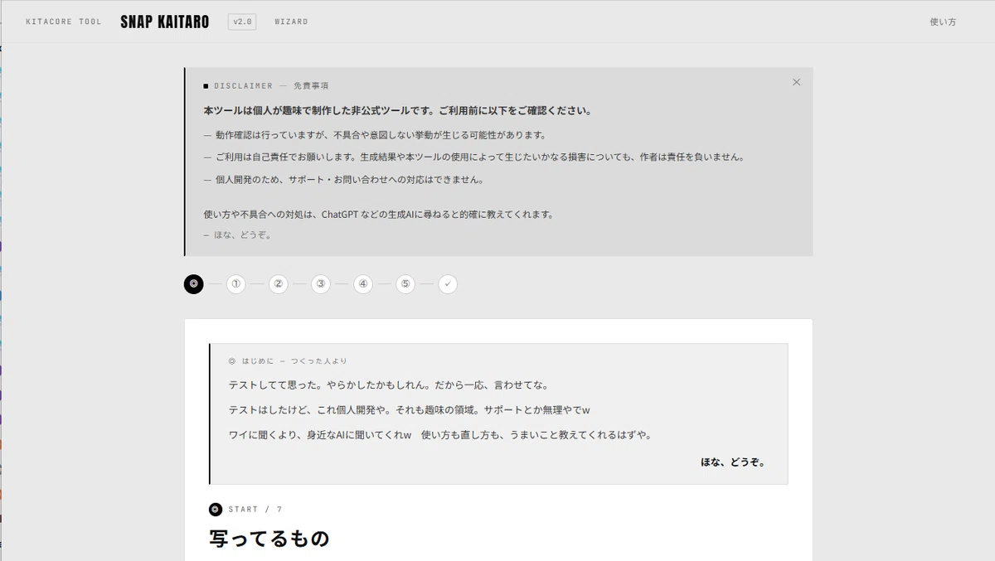Image resolution: width=995 pixels, height=561 pixels.
Task: Click the ChatGPT advice sentence
Action: (378, 214)
